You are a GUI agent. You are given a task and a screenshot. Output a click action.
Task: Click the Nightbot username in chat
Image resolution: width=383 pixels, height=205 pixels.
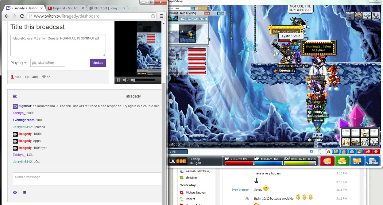click(25, 106)
